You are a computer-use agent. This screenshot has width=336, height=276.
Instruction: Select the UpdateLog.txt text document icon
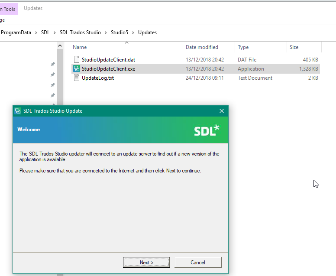coord(77,78)
